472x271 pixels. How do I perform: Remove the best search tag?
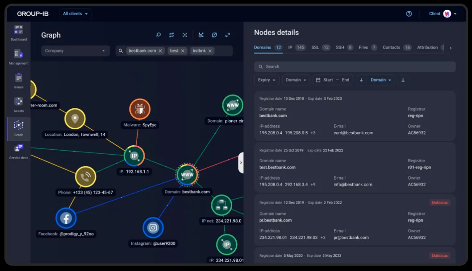[183, 51]
